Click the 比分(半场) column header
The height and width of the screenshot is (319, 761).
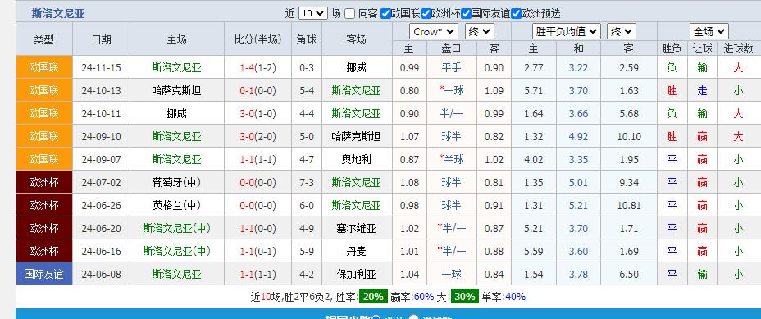[257, 39]
